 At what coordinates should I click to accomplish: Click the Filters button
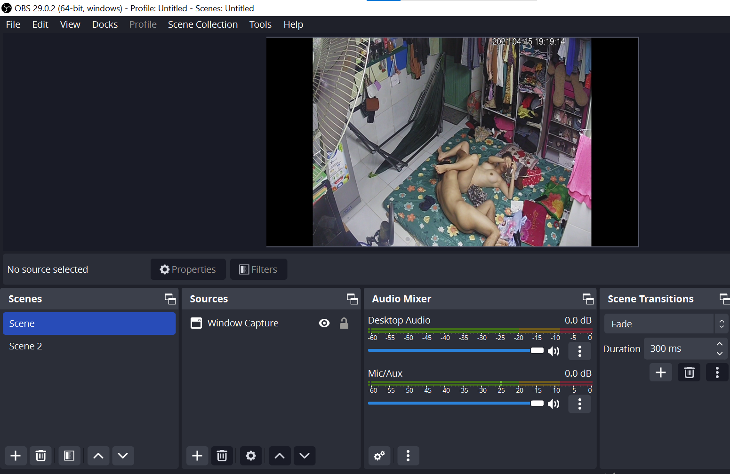click(258, 269)
